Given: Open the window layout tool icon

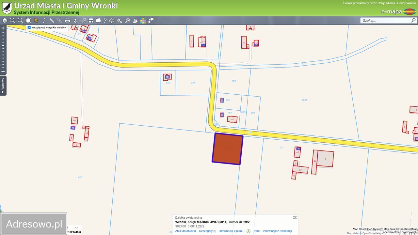Looking at the screenshot, I should click(x=91, y=21).
